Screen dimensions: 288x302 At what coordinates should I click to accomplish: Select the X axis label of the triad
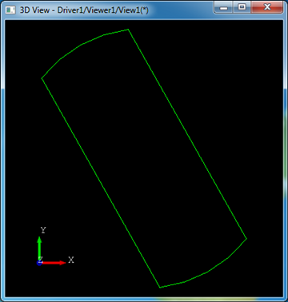71,260
